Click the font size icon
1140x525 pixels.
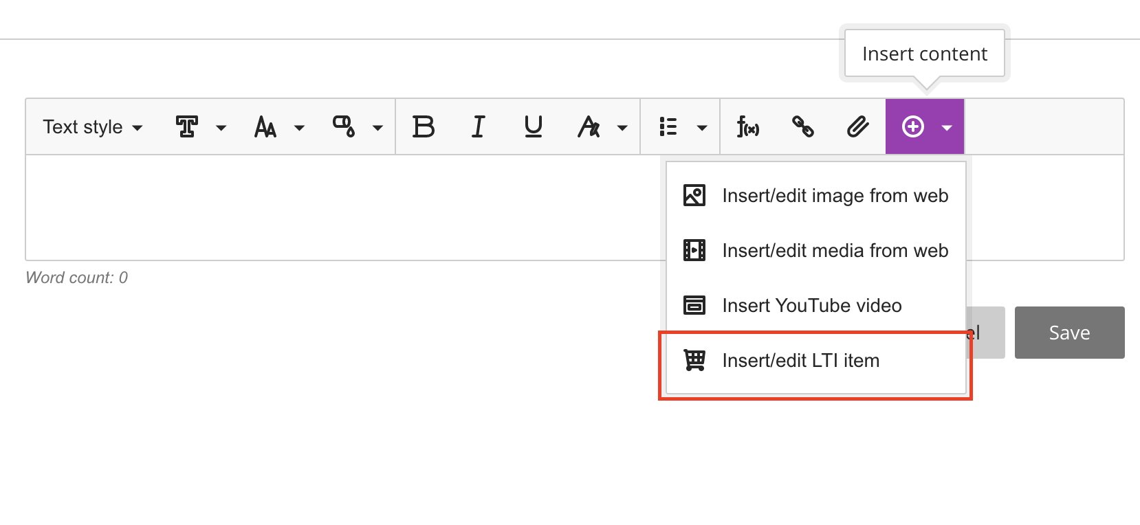[x=265, y=127]
